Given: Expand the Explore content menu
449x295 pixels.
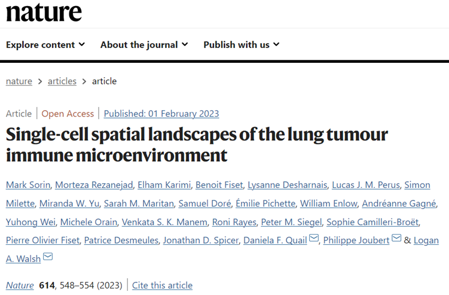Looking at the screenshot, I should pyautogui.click(x=45, y=45).
